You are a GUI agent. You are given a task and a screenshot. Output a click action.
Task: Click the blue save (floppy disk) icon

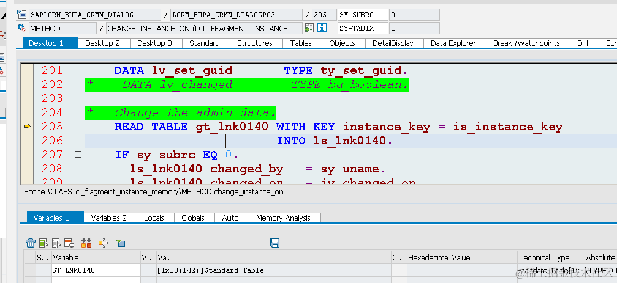coord(274,243)
